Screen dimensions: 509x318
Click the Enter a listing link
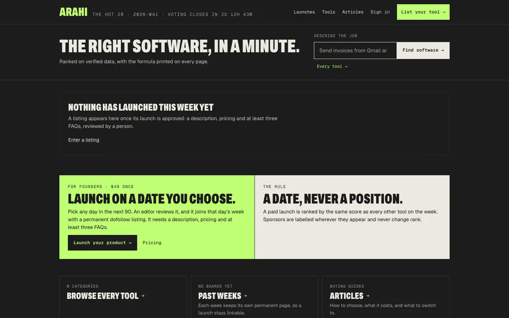coord(84,140)
